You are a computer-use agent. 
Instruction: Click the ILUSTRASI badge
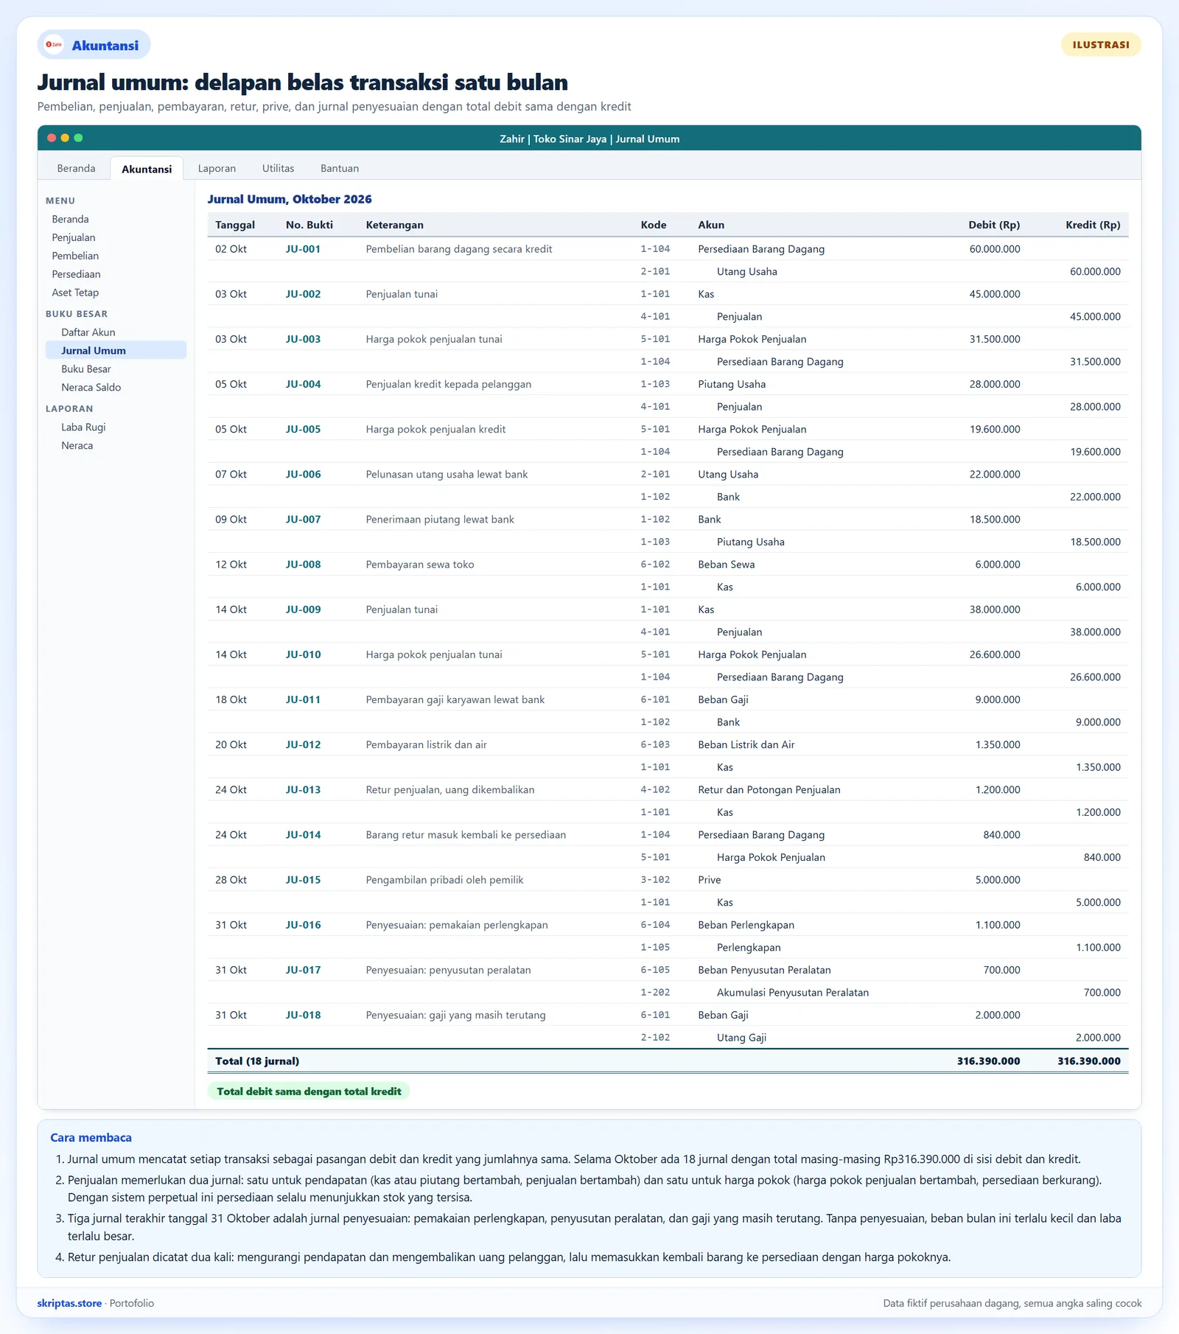click(x=1101, y=45)
